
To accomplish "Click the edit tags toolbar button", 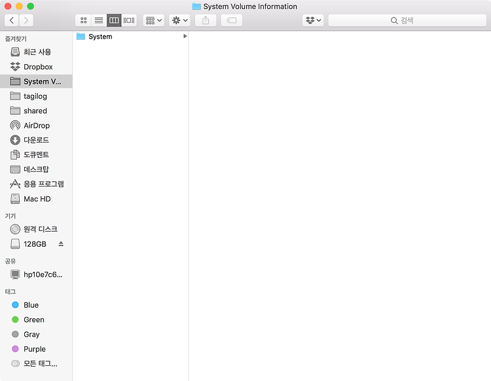I will tap(231, 20).
